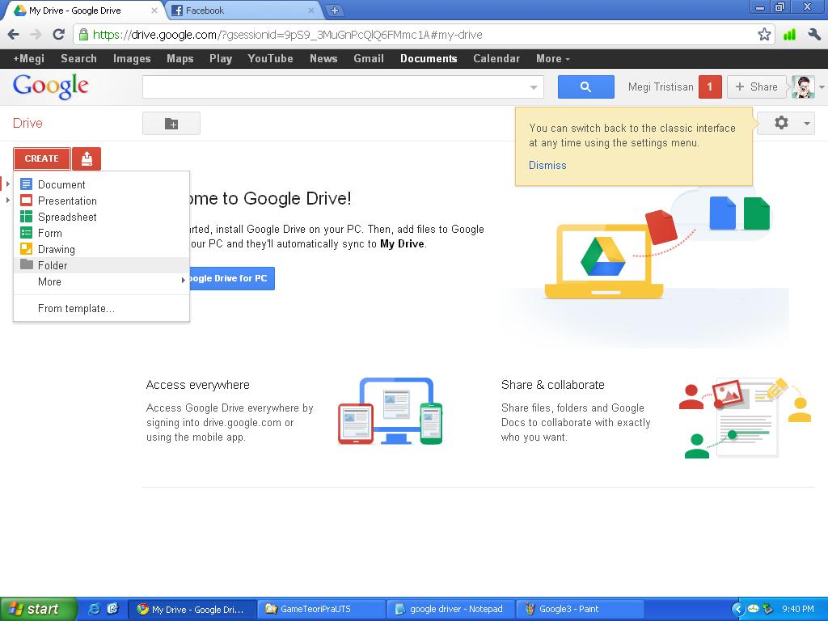Image resolution: width=828 pixels, height=621 pixels.
Task: Expand hidden system tray icons arrow
Action: point(737,609)
